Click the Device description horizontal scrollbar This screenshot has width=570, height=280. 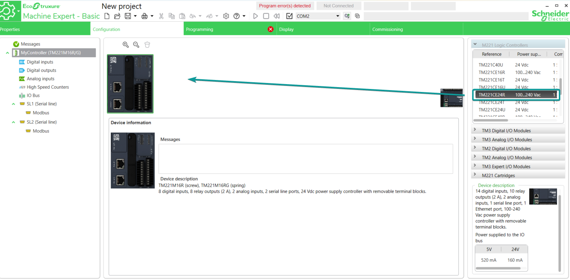click(498, 268)
